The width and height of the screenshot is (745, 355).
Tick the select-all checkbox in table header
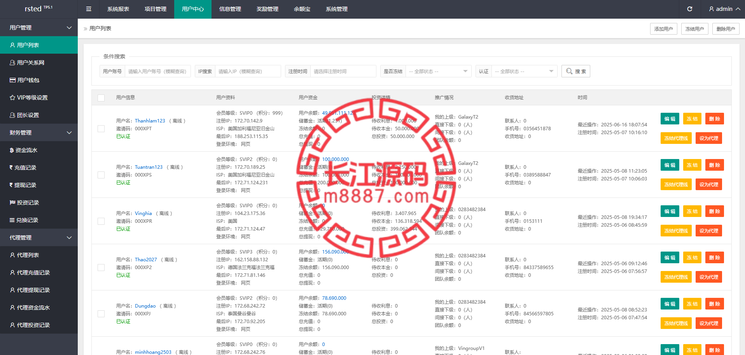click(x=101, y=98)
